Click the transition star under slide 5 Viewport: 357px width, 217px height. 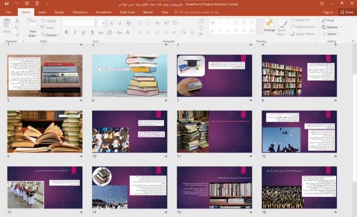[x=81, y=100]
